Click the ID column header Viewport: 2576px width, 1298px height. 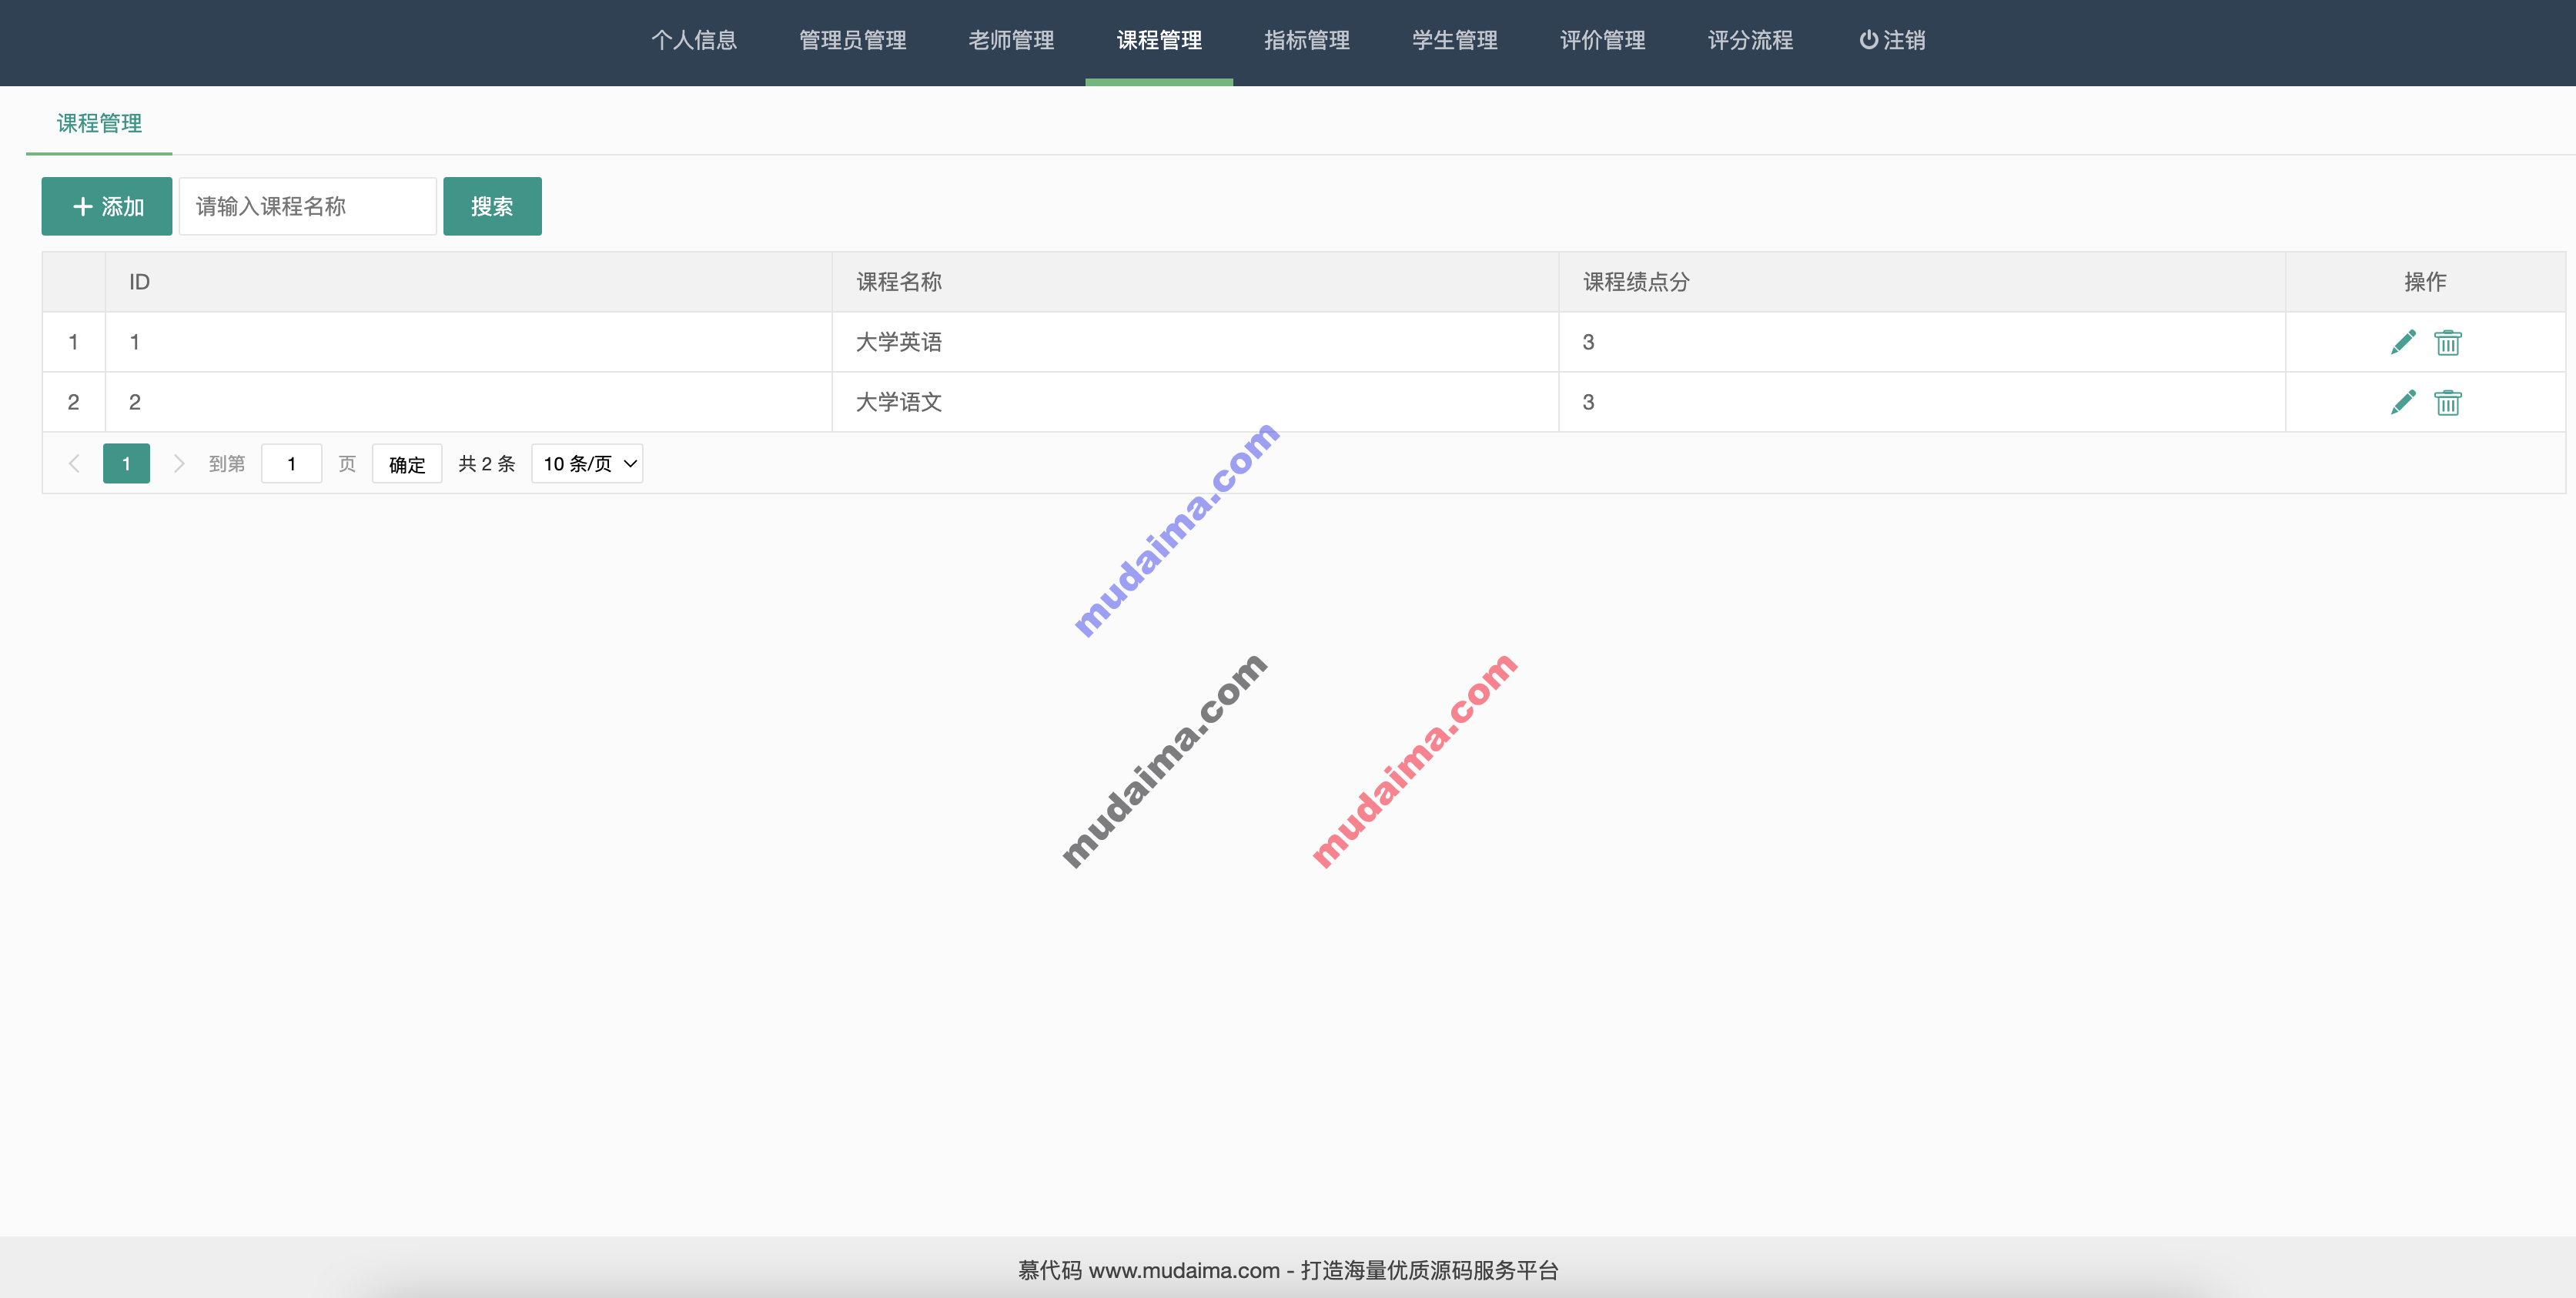coord(468,282)
